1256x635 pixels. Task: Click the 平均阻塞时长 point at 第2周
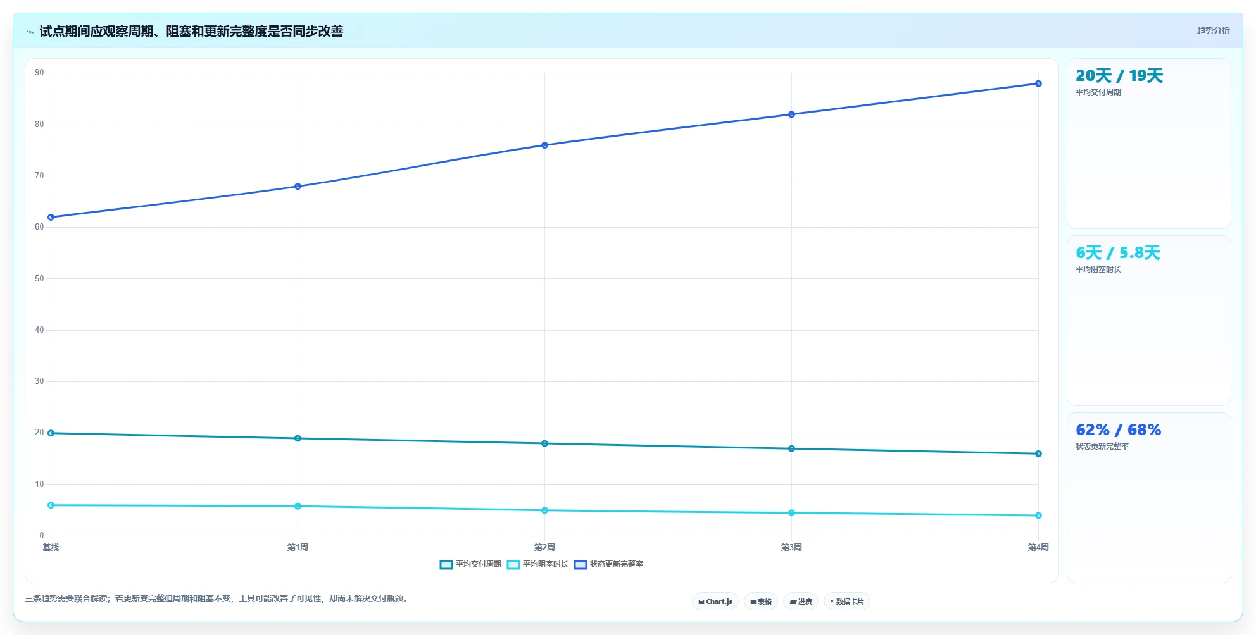544,510
